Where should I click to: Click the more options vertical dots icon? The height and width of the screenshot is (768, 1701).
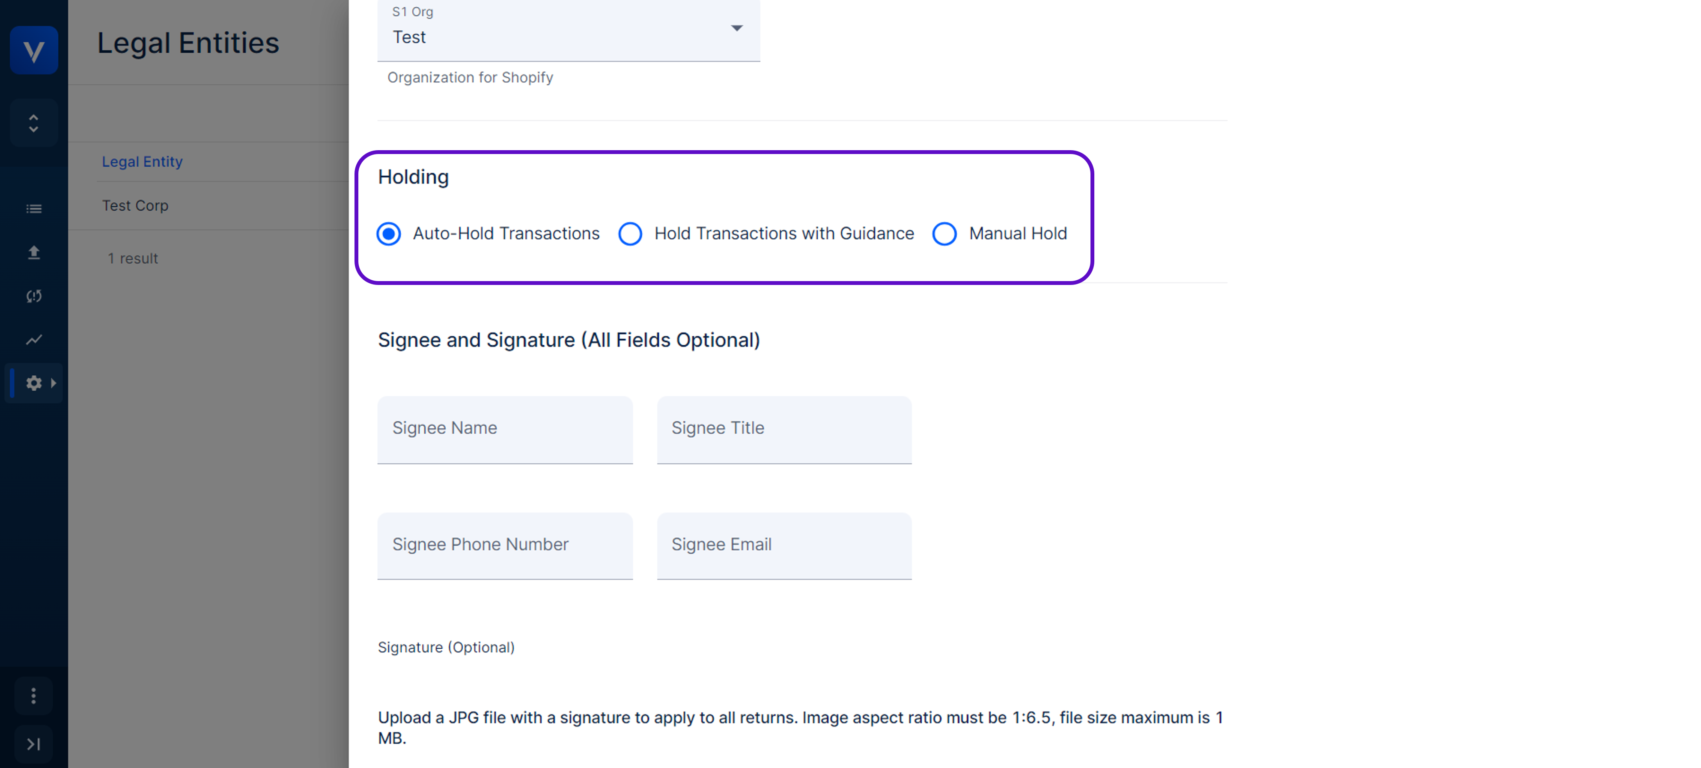click(33, 695)
